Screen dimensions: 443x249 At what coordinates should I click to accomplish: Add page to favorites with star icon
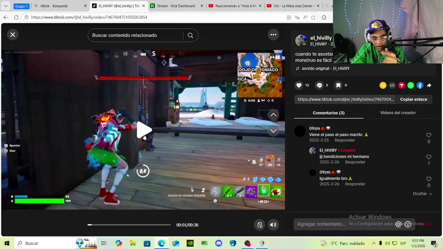(x=313, y=17)
